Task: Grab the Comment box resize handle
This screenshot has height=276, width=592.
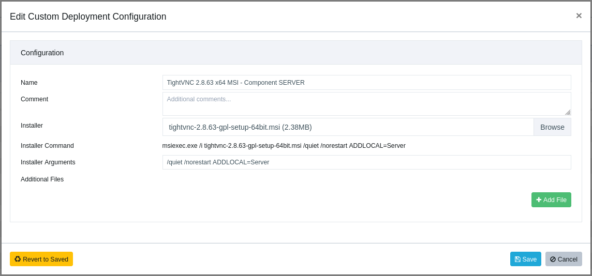Action: (x=568, y=112)
